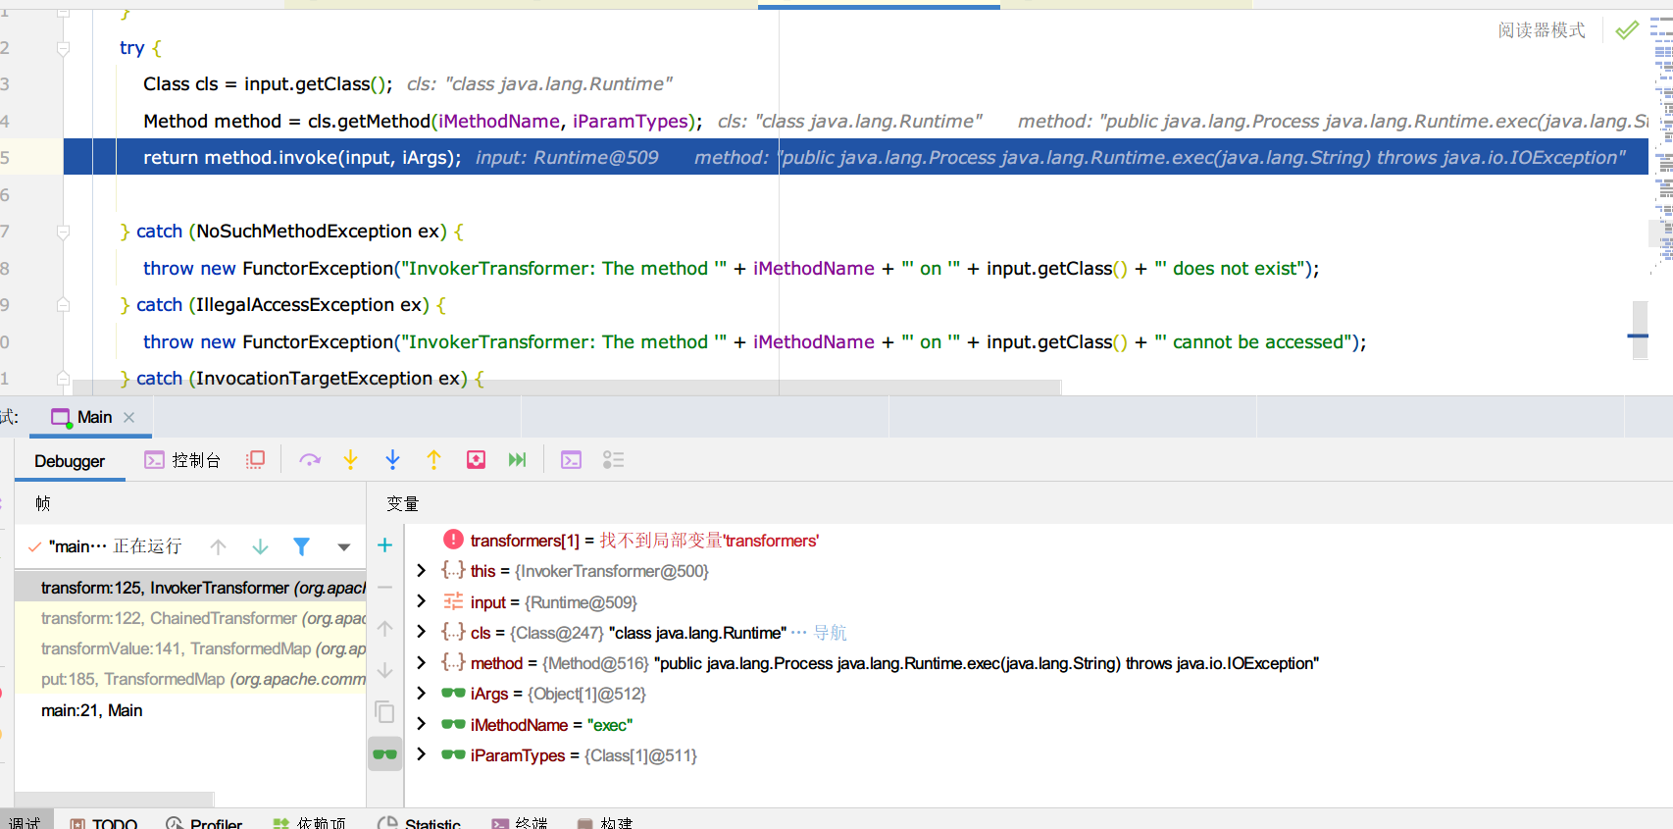
Task: Click the iMethodName "exec" value text
Action: coord(610,725)
